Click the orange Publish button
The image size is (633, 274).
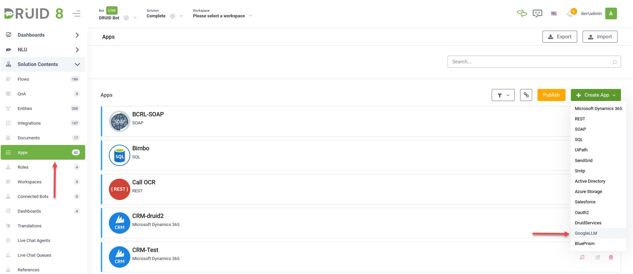pyautogui.click(x=551, y=95)
